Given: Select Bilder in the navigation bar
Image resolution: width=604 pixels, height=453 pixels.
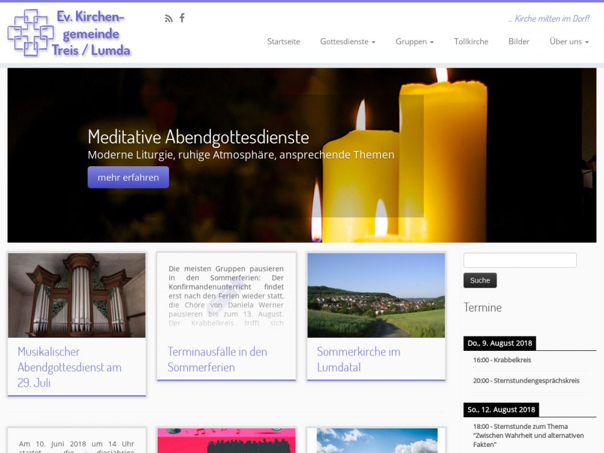Looking at the screenshot, I should pyautogui.click(x=519, y=42).
